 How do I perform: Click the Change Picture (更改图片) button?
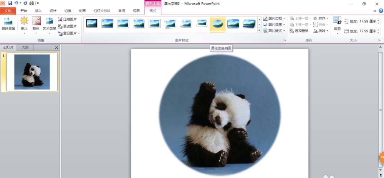click(x=67, y=26)
